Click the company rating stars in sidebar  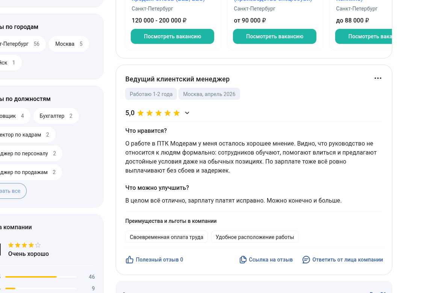coord(24,245)
